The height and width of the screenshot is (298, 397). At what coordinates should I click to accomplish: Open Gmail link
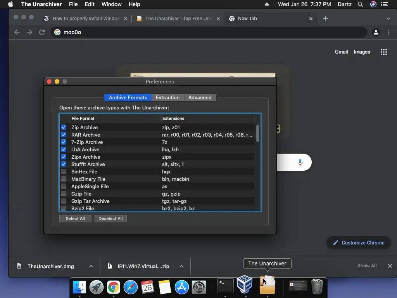(341, 52)
